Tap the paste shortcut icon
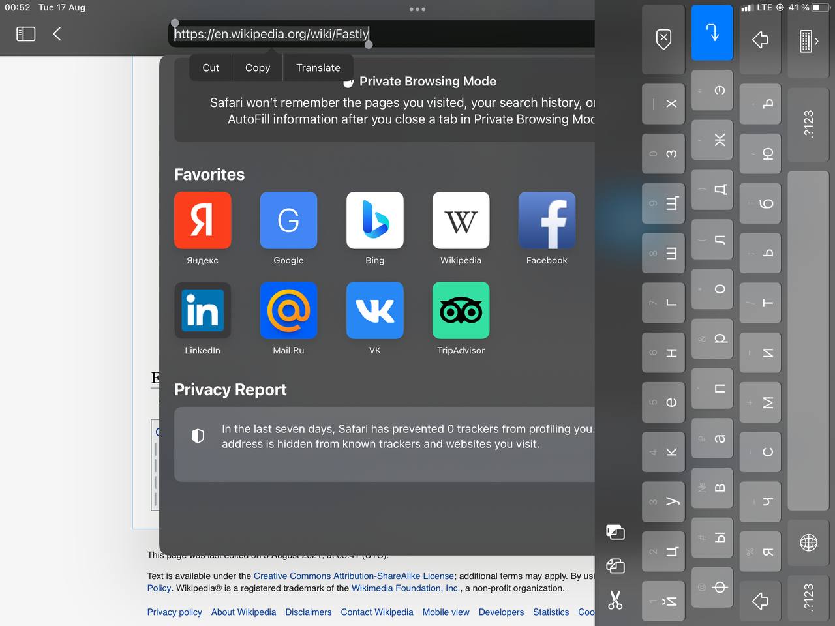Image resolution: width=835 pixels, height=626 pixels. click(x=615, y=532)
